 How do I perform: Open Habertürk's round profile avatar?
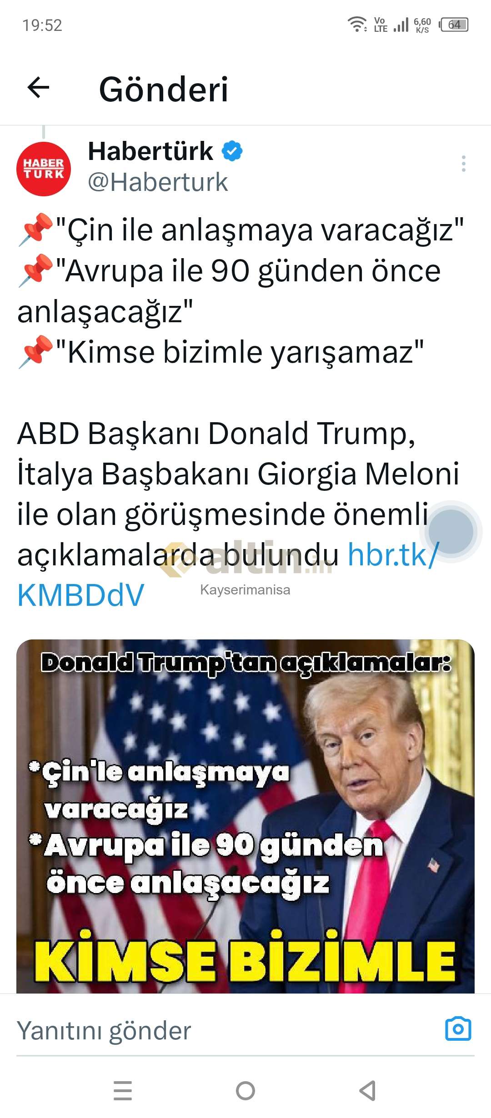(44, 169)
